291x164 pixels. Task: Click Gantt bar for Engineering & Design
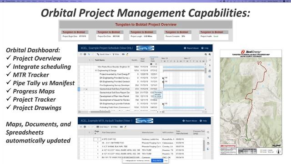tap(184, 71)
